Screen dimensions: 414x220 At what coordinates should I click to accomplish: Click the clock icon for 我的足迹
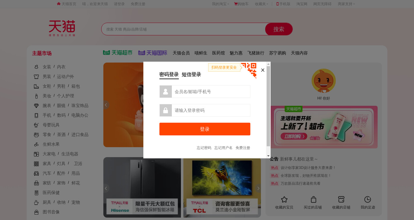[x=368, y=199]
